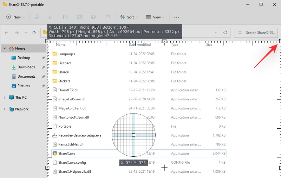Select the Languages folder
Screen dimensions: 281x178
pyautogui.click(x=66, y=54)
